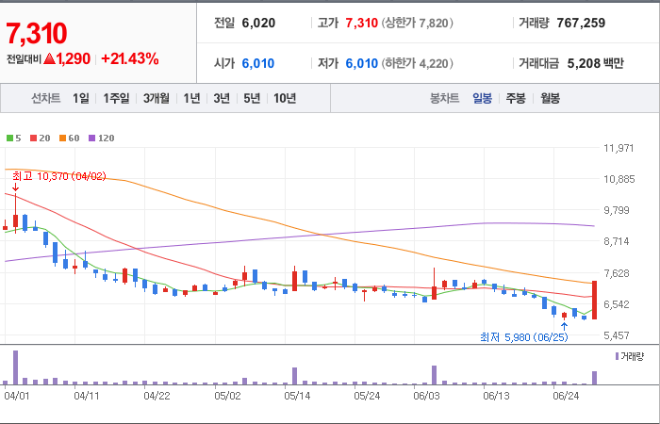This screenshot has width=660, height=424.
Task: Switch to 주봉 weekly candle chart
Action: point(516,99)
